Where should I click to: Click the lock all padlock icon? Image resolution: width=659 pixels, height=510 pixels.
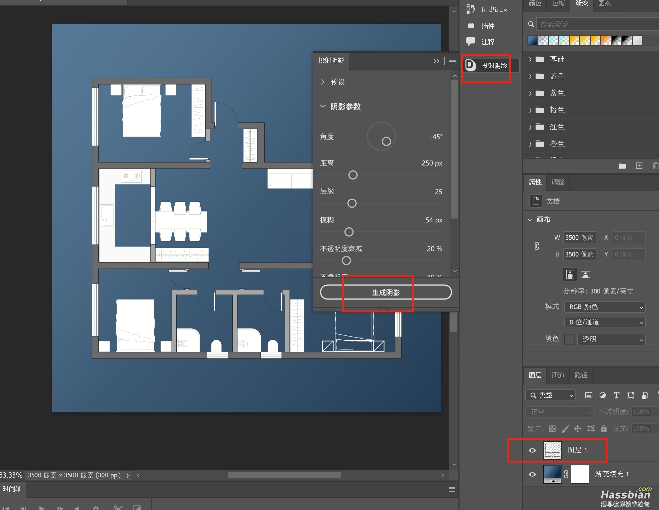604,428
